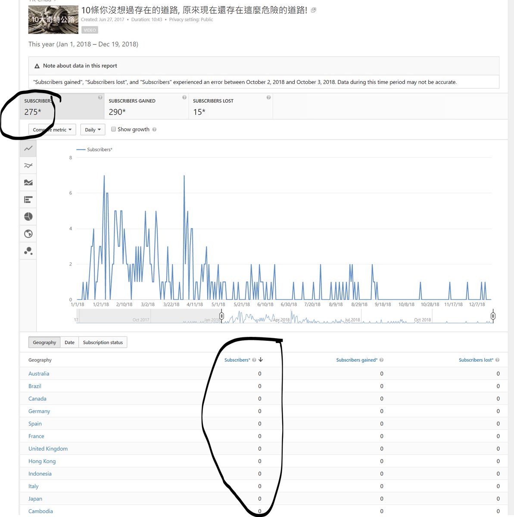Screen dimensions: 514x517
Task: Select the bar chart view icon
Action: (x=28, y=199)
